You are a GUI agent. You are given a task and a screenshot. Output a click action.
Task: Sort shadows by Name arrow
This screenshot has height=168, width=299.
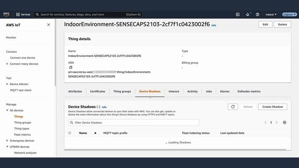[x=95, y=133]
